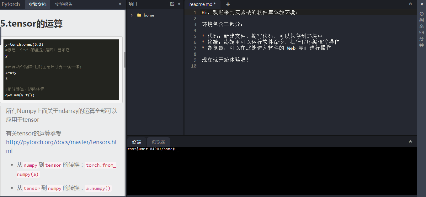Collapse the 实验文档 panel via the « icon

pos(120,4)
